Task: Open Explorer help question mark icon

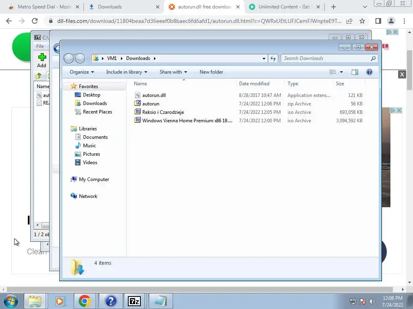Action: tap(369, 72)
